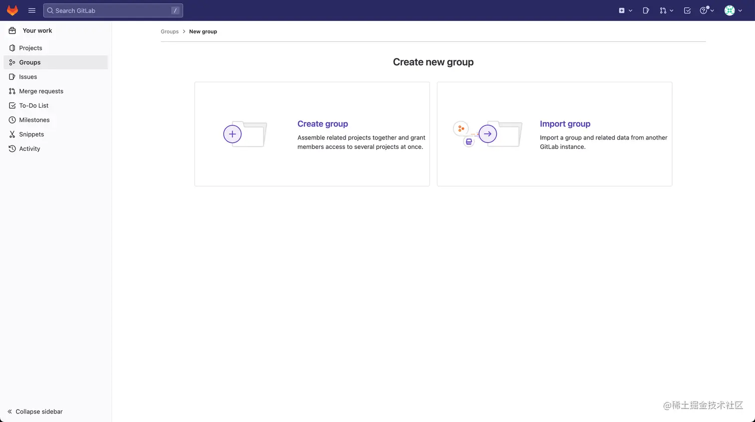Click the GitLab fox logo

[x=12, y=10]
